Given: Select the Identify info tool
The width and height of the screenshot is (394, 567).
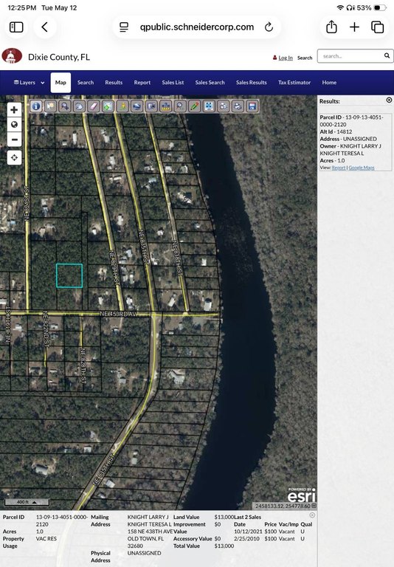Looking at the screenshot, I should 36,106.
